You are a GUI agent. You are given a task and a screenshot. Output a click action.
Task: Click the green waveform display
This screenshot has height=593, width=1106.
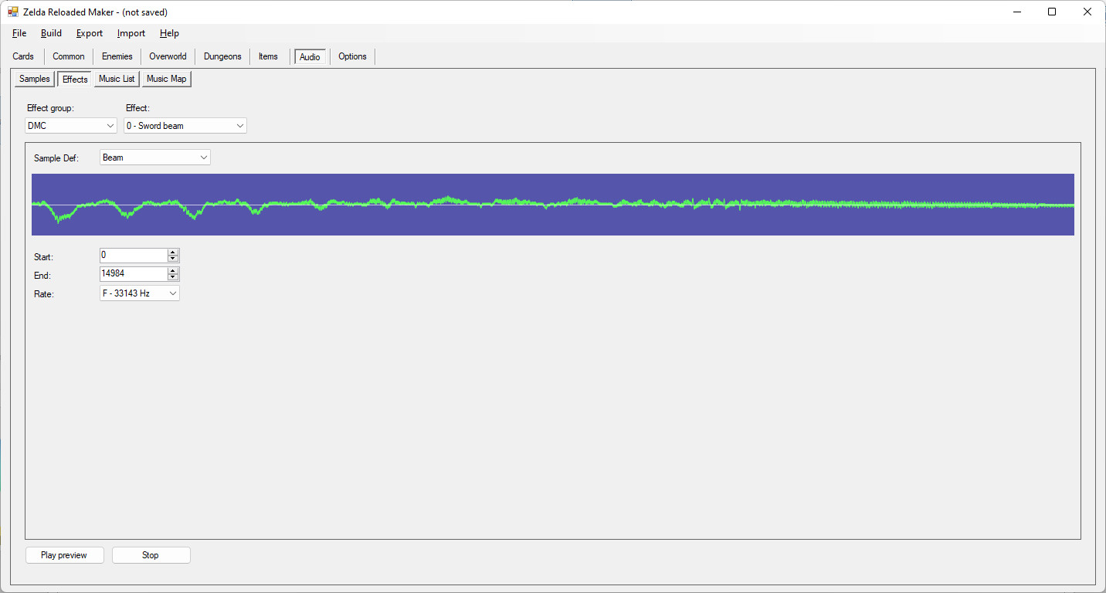(x=553, y=205)
